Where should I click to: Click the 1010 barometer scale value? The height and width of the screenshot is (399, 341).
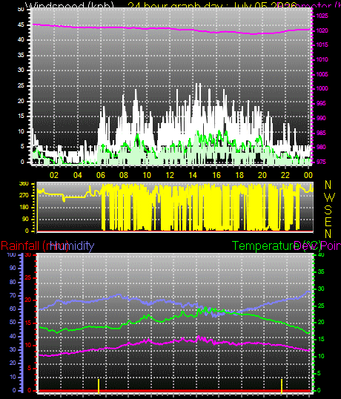[x=322, y=59]
